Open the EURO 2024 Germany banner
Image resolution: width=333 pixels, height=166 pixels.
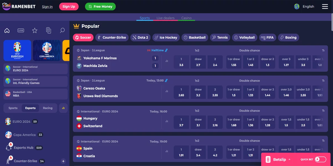(17, 50)
